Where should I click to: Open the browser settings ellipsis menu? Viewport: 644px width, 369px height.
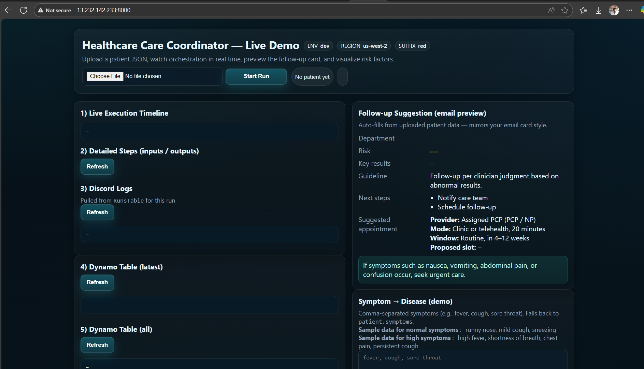(629, 10)
